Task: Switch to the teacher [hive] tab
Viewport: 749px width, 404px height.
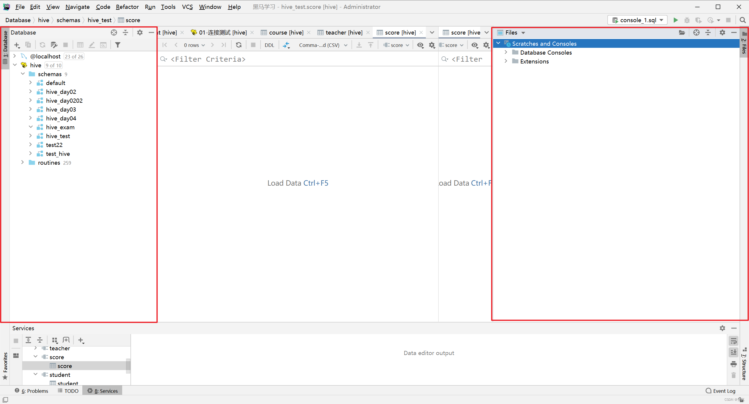Action: tap(344, 32)
